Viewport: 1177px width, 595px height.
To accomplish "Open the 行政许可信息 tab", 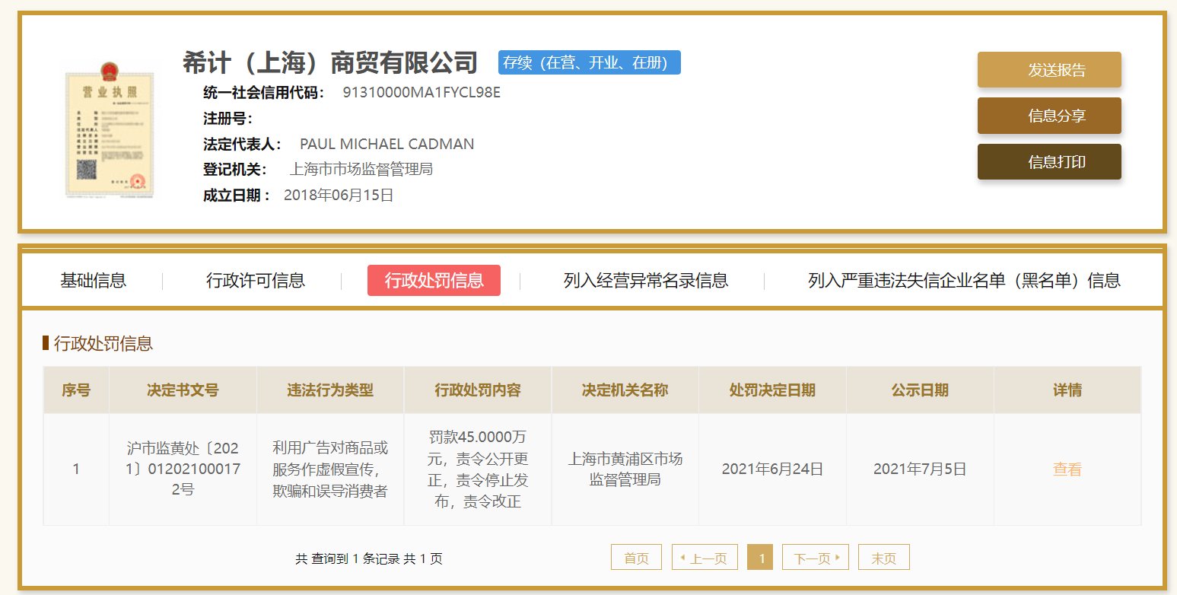I will click(256, 280).
